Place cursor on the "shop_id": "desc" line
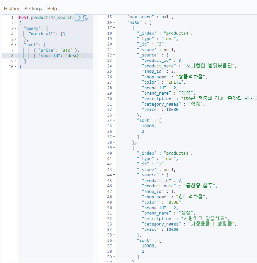Viewport: 257px width, 263px height. 59,56
